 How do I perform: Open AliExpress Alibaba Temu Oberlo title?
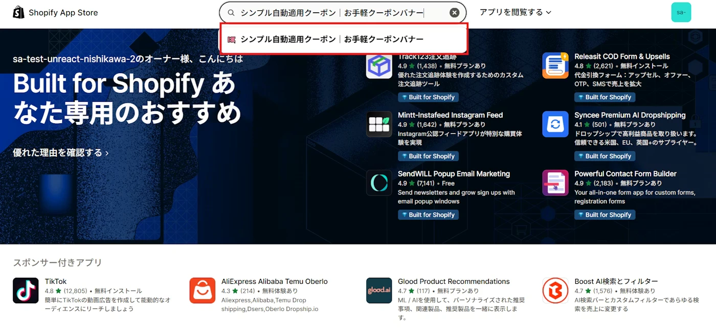[275, 281]
